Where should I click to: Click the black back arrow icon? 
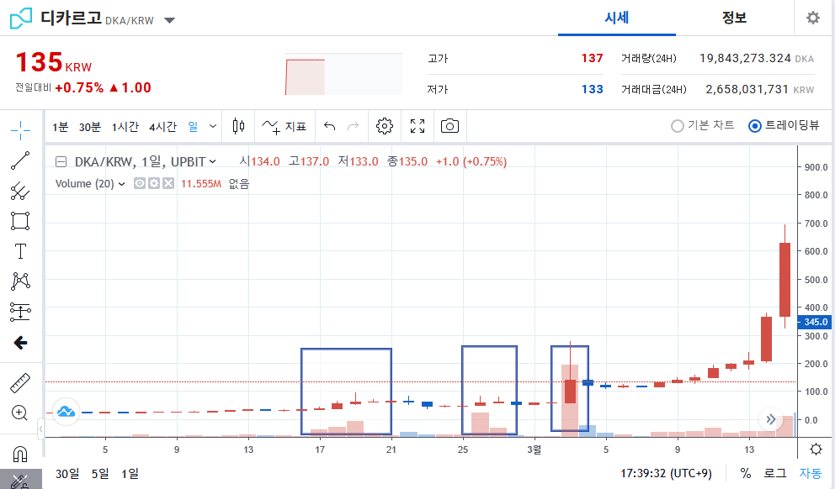(20, 342)
